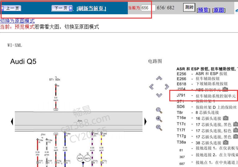The image size is (238, 167).
Task: Click the B473 circle node in diagram
Action: 87,158
